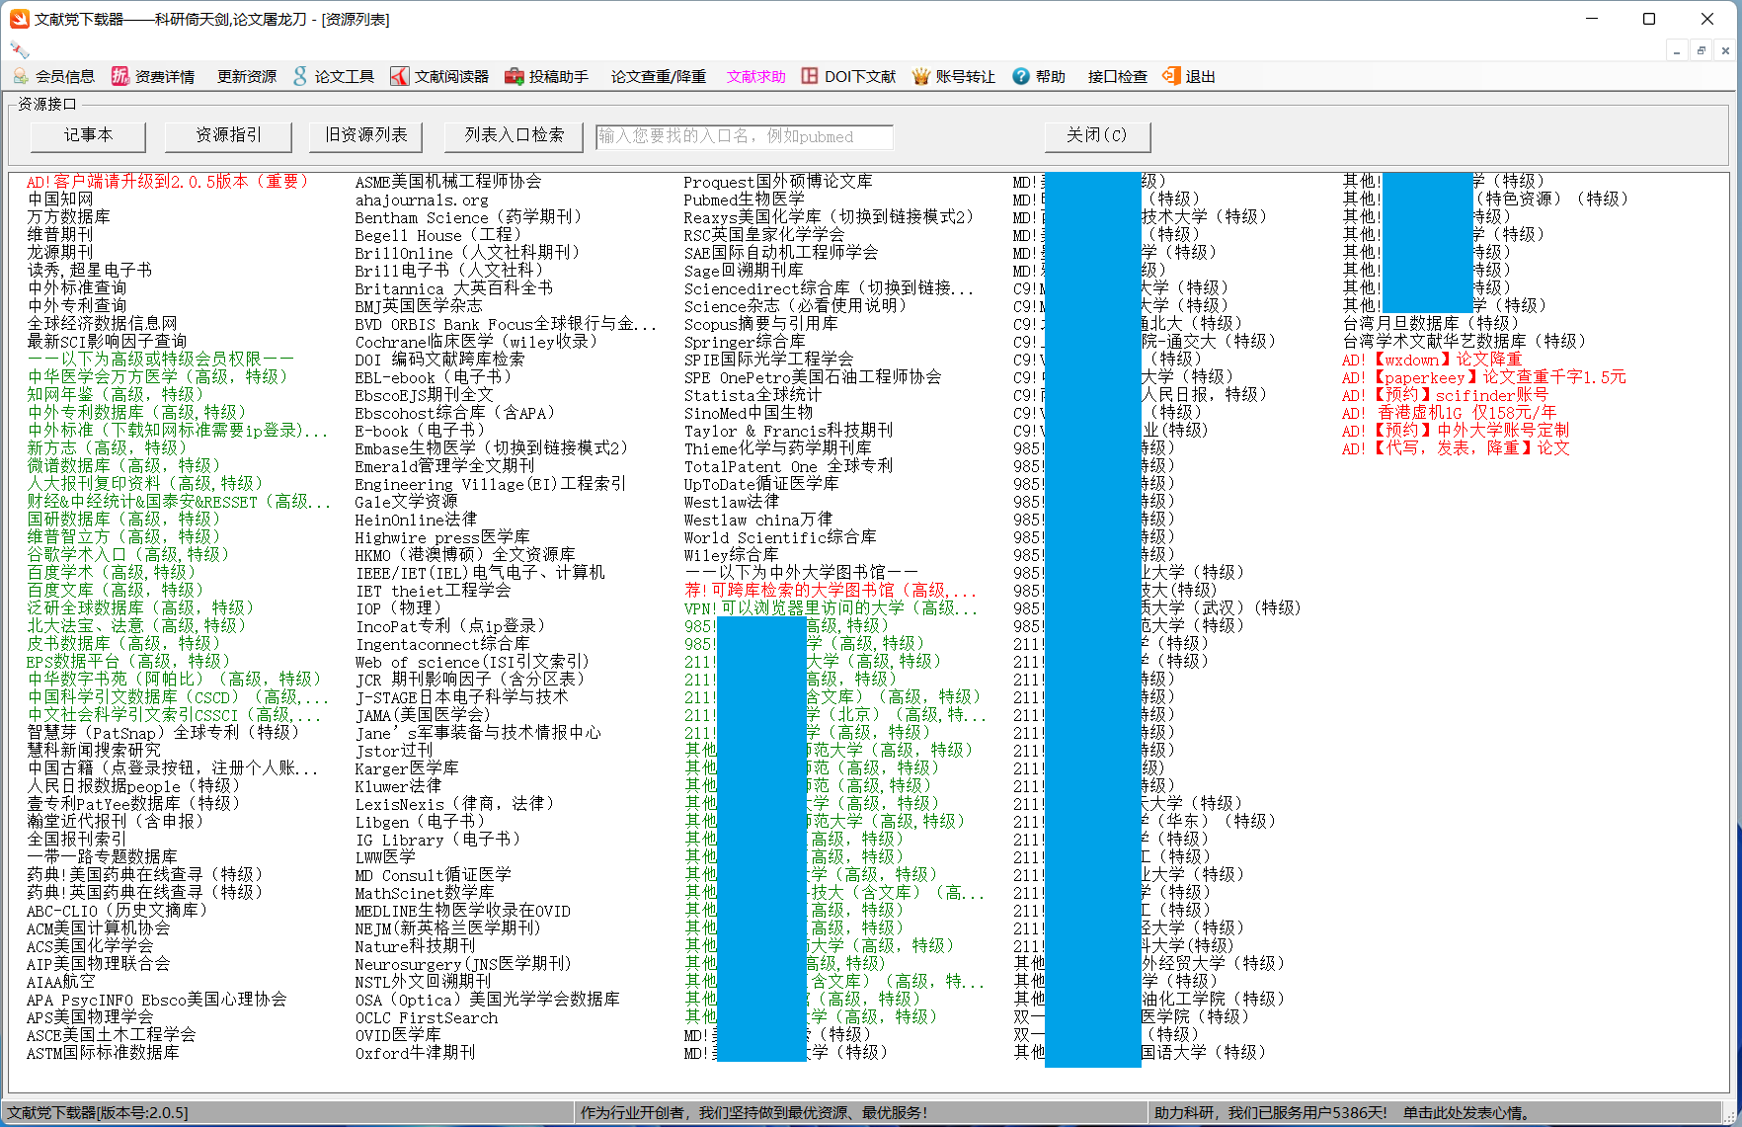Click the 投稿助手 briefcase icon

pyautogui.click(x=514, y=76)
